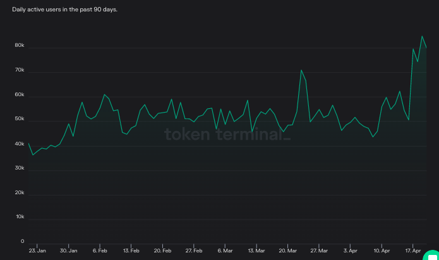This screenshot has width=439, height=260.
Task: Click the highest peak near 17. Apr
Action: [422, 36]
